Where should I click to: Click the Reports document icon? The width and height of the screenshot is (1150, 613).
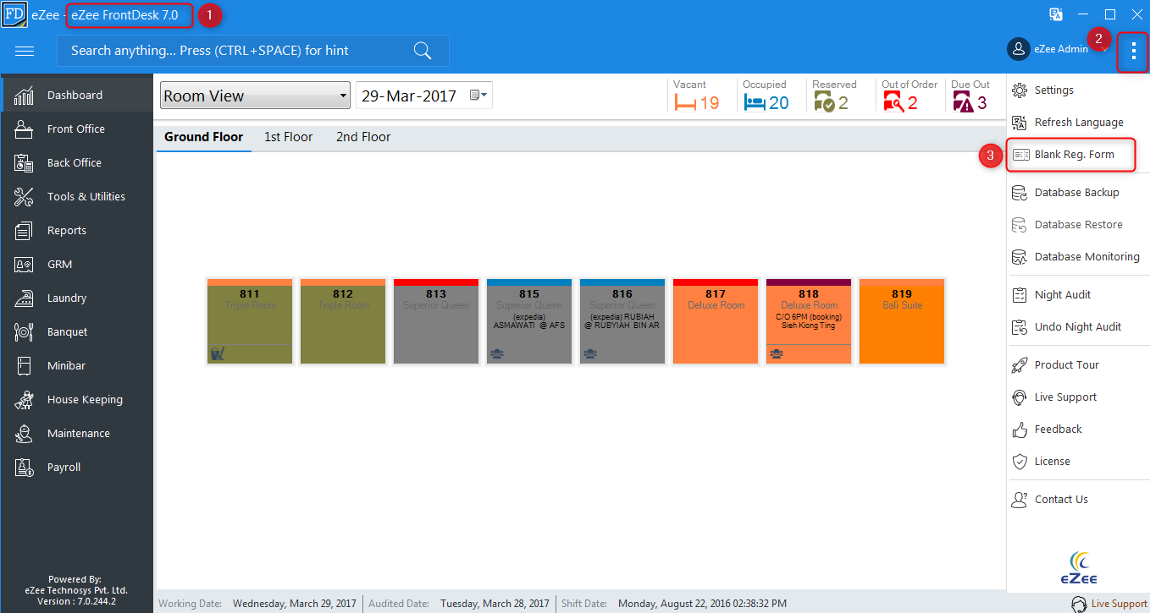point(24,230)
